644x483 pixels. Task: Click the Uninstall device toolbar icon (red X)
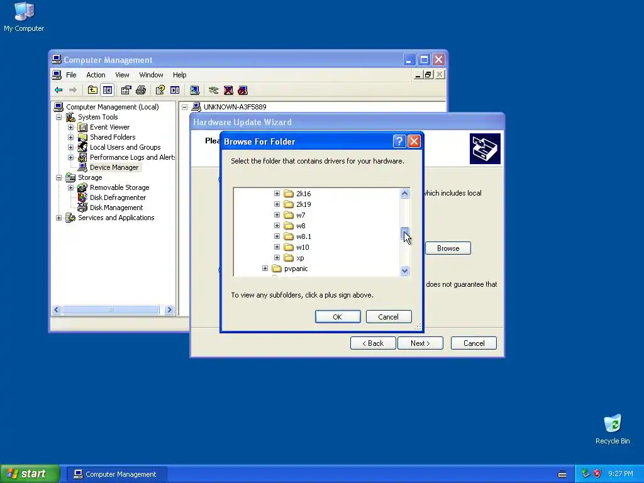coord(228,90)
